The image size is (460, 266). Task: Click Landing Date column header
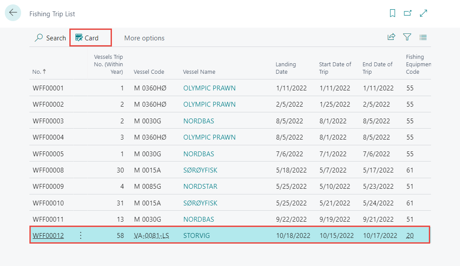[286, 68]
